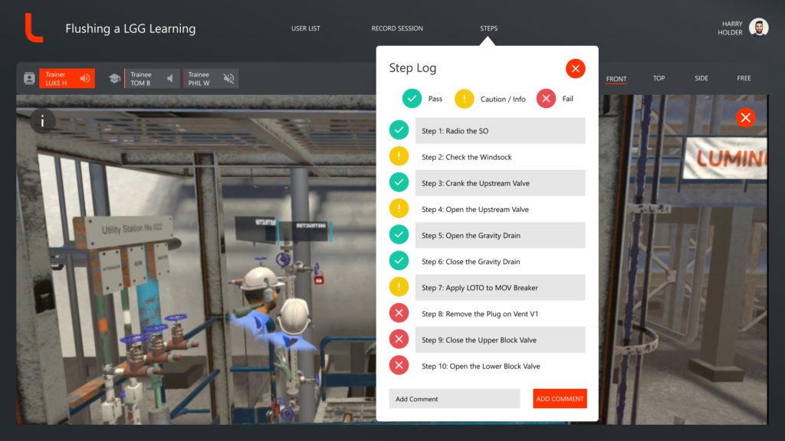Image resolution: width=785 pixels, height=441 pixels.
Task: Select Trainee TOM B tab
Action: click(152, 79)
